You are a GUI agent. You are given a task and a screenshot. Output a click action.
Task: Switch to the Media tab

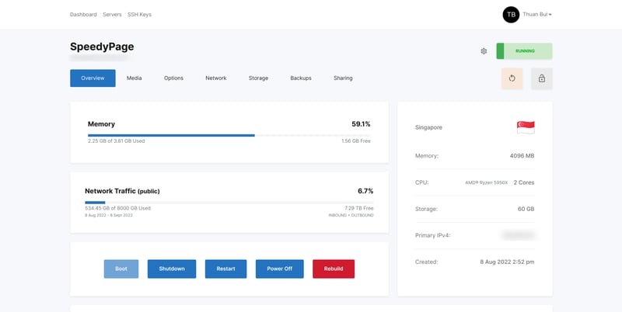click(x=134, y=78)
